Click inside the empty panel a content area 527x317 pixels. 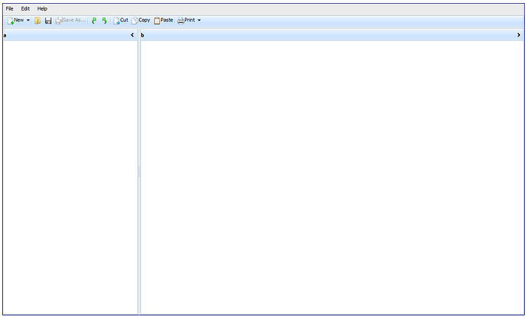coord(70,177)
